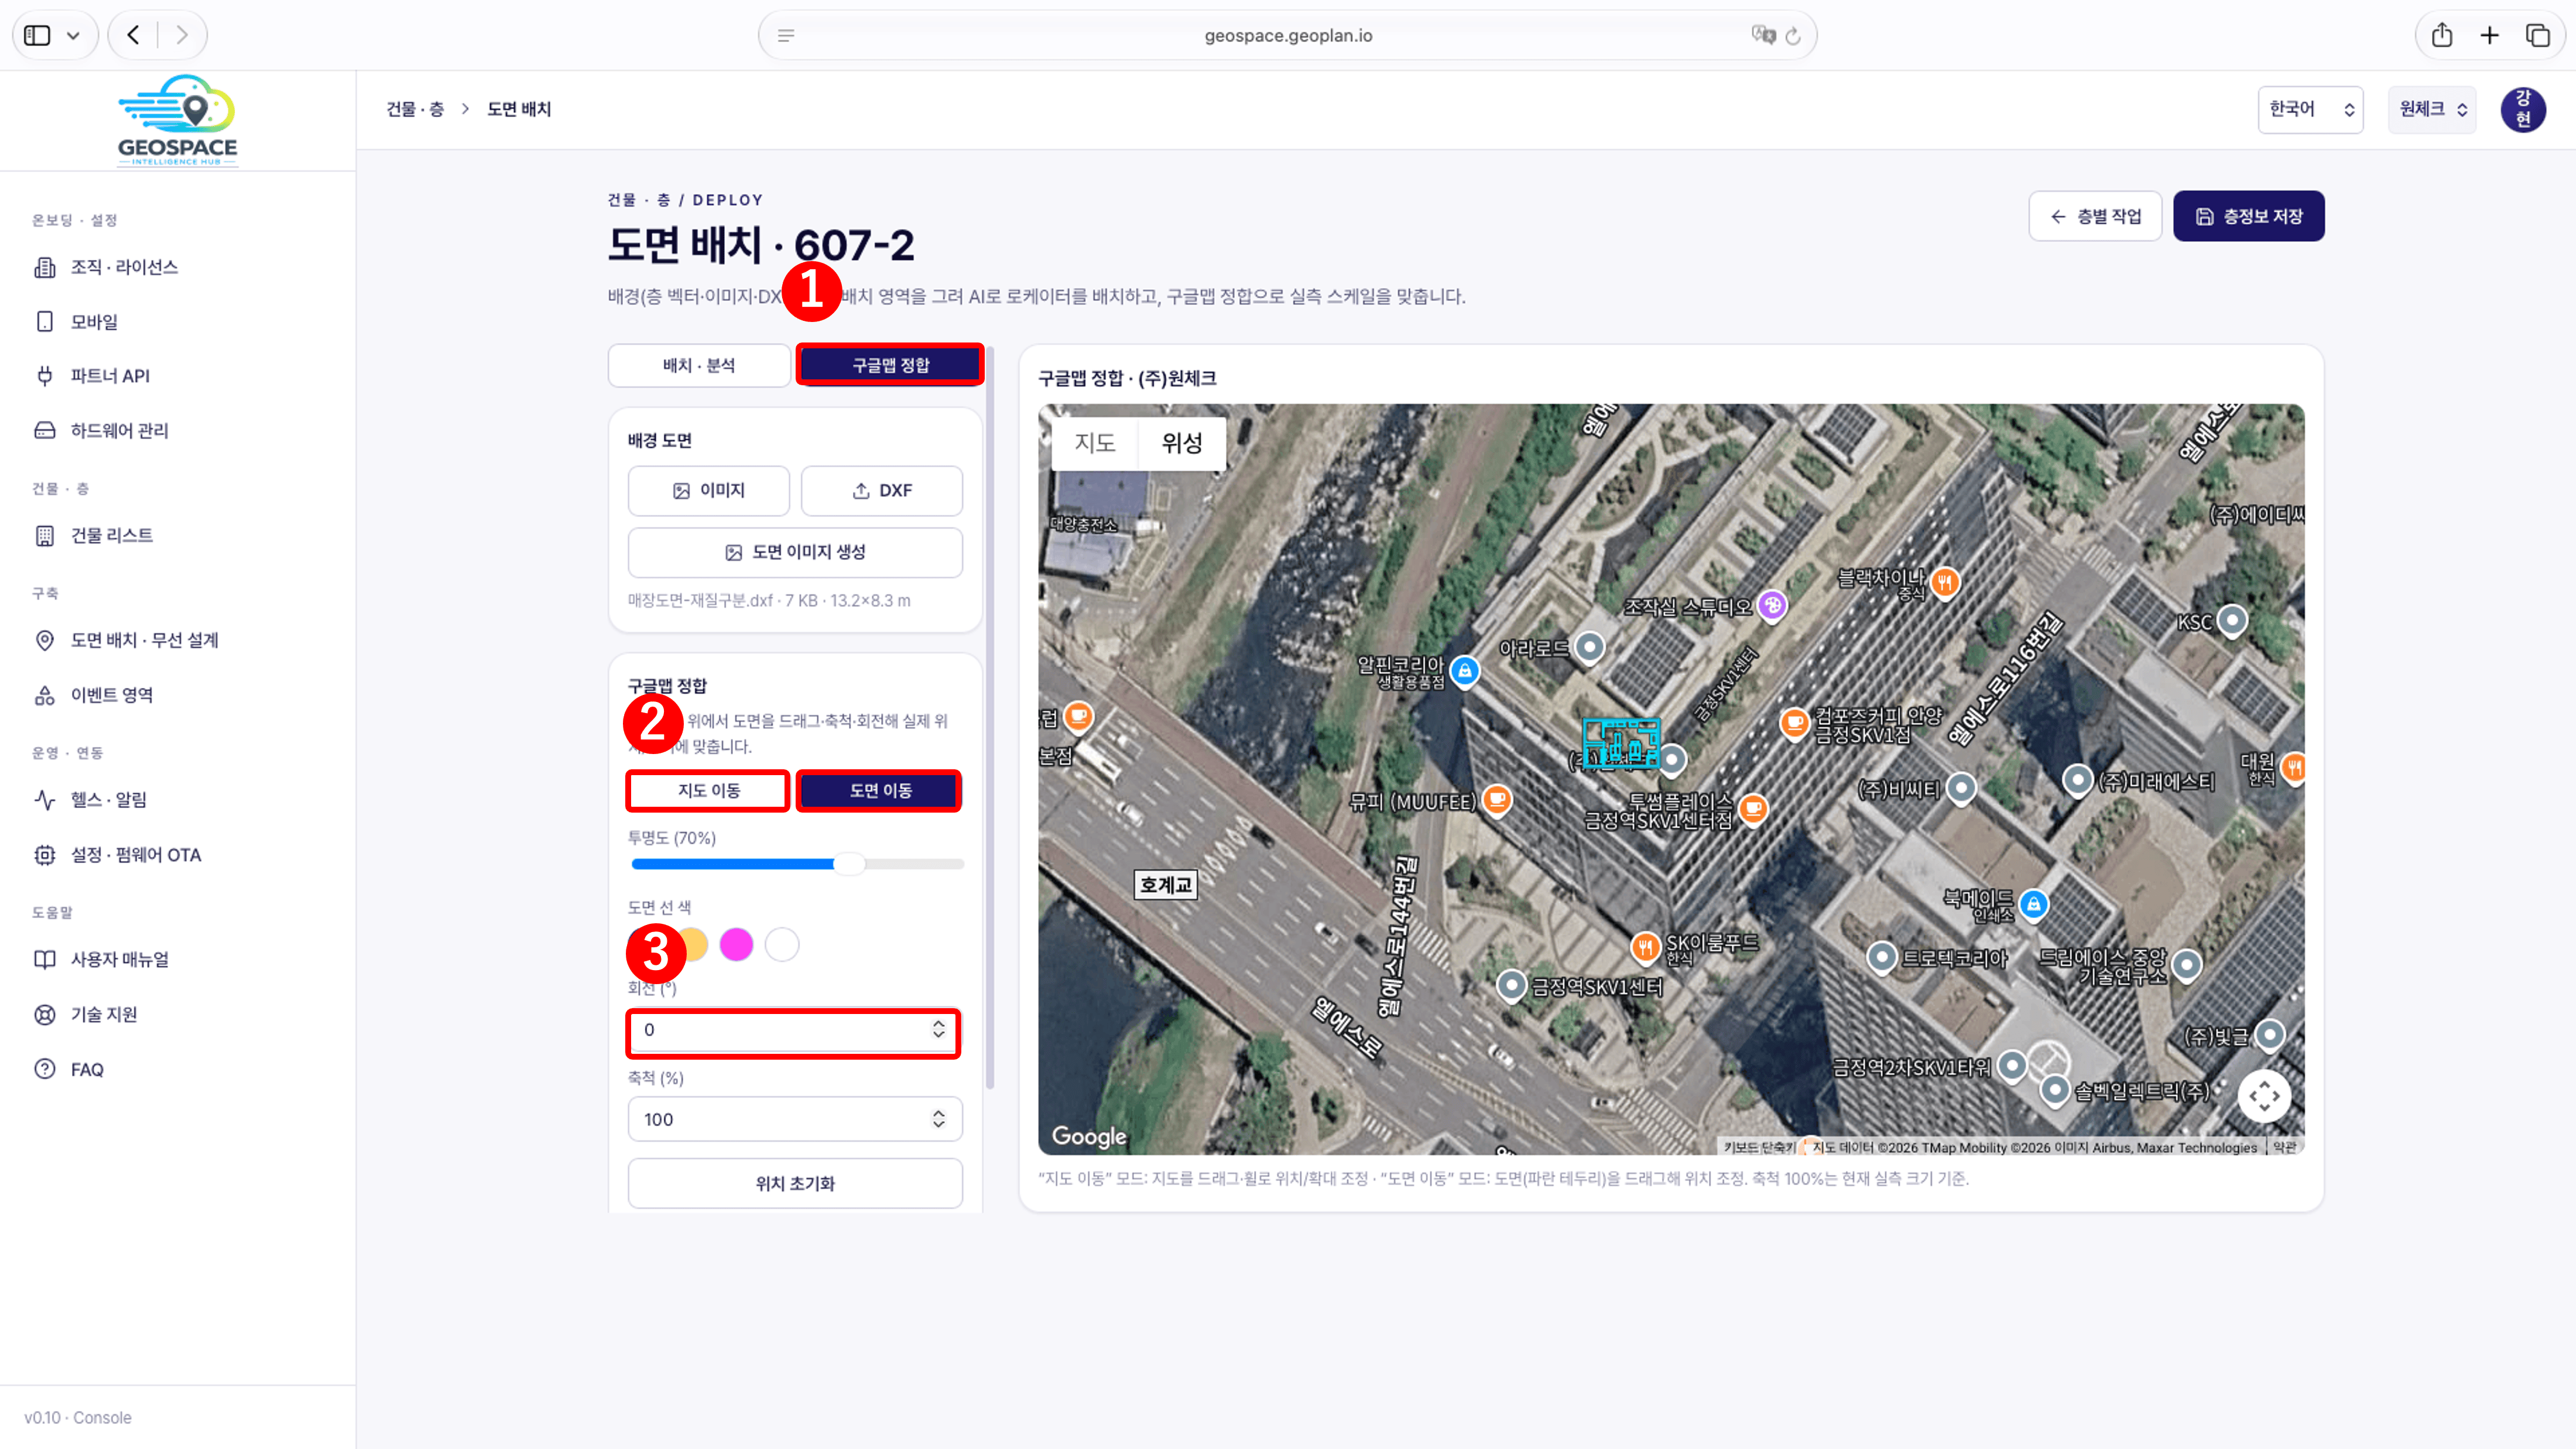Click the 이미지 upload button
2576x1449 pixels.
[x=708, y=490]
